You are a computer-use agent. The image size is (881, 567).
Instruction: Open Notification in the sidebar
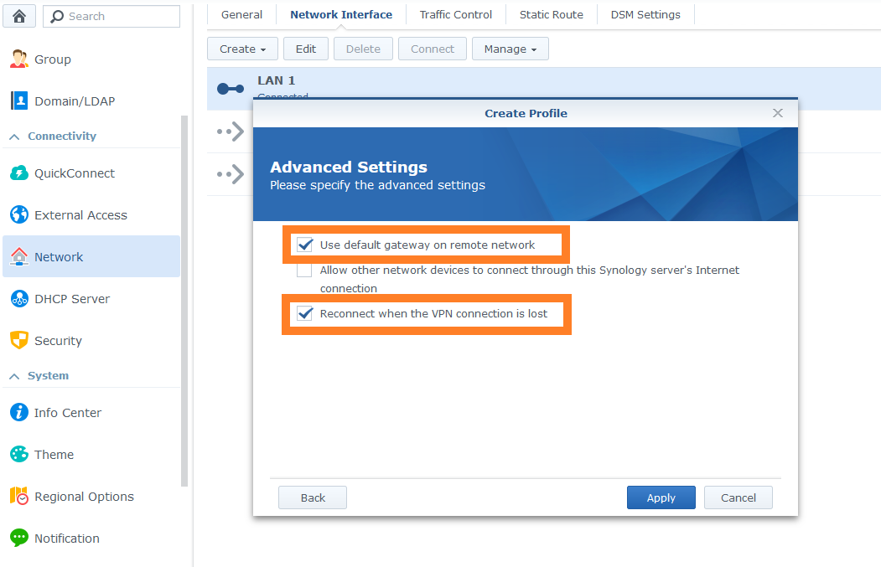[91, 538]
